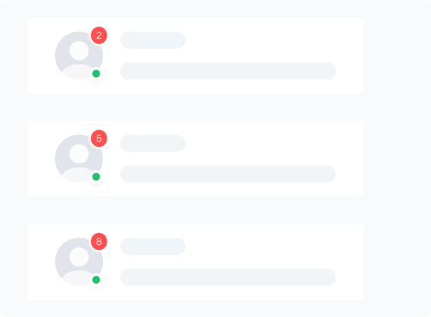Open the second contact card with 5 notifications
Viewport: 431px width, 317px height.
click(195, 159)
